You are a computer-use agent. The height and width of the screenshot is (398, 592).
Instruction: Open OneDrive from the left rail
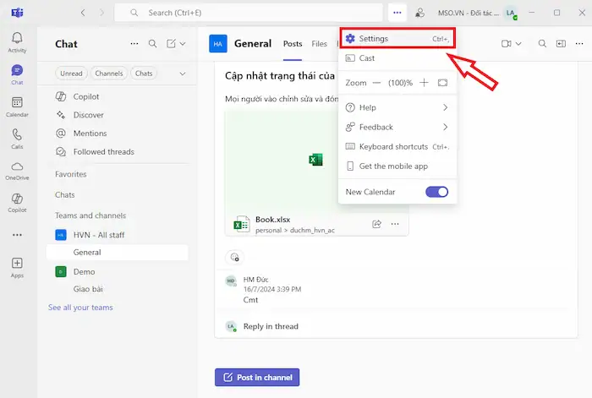(17, 170)
